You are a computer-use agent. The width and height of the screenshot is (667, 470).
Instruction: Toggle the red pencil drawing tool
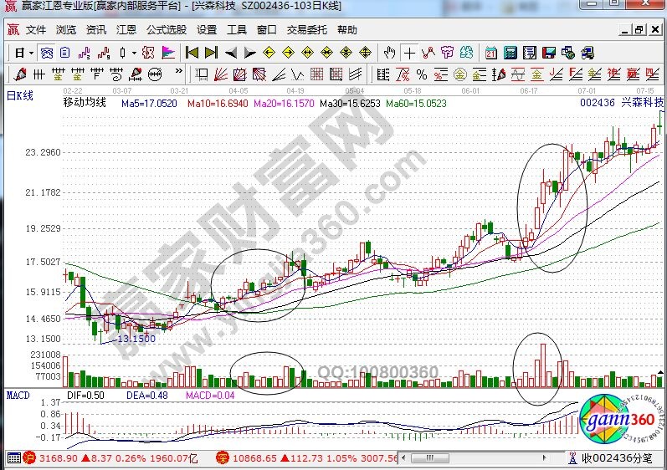[427, 52]
